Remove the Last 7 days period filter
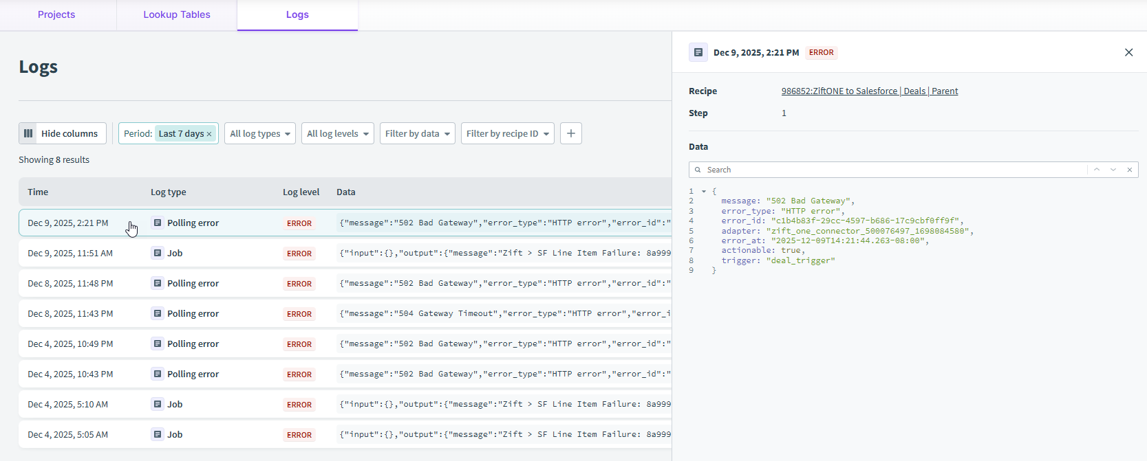This screenshot has height=461, width=1147. click(209, 134)
